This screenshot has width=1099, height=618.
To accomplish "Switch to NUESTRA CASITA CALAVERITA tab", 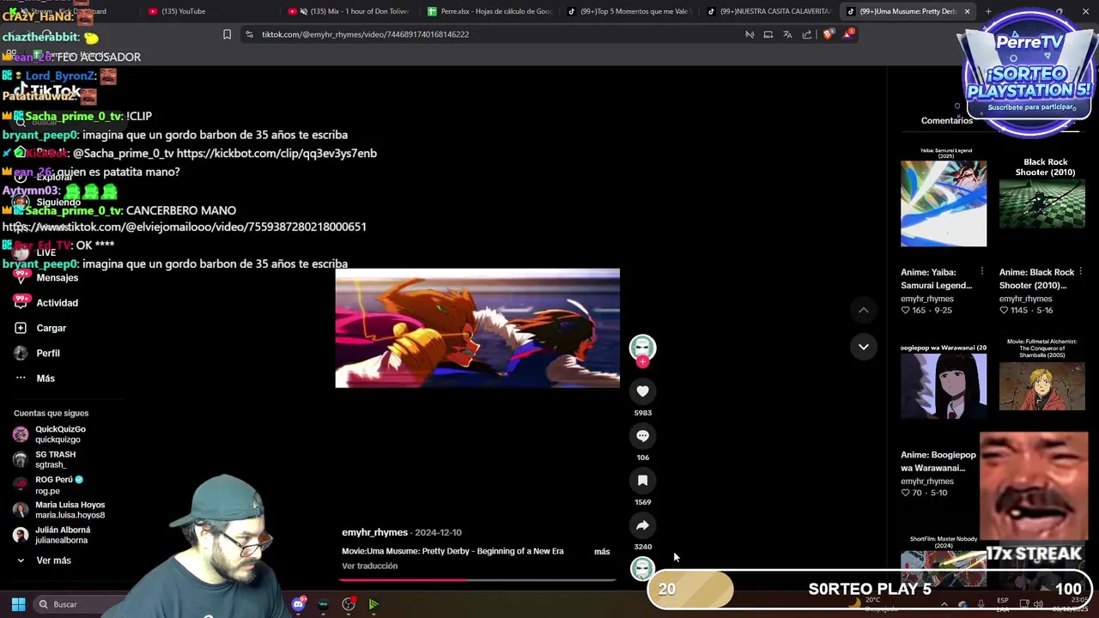I will point(768,11).
